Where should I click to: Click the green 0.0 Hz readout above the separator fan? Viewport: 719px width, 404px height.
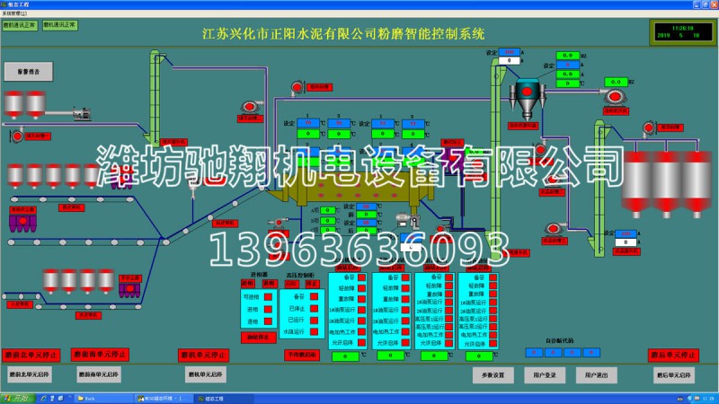(x=616, y=82)
